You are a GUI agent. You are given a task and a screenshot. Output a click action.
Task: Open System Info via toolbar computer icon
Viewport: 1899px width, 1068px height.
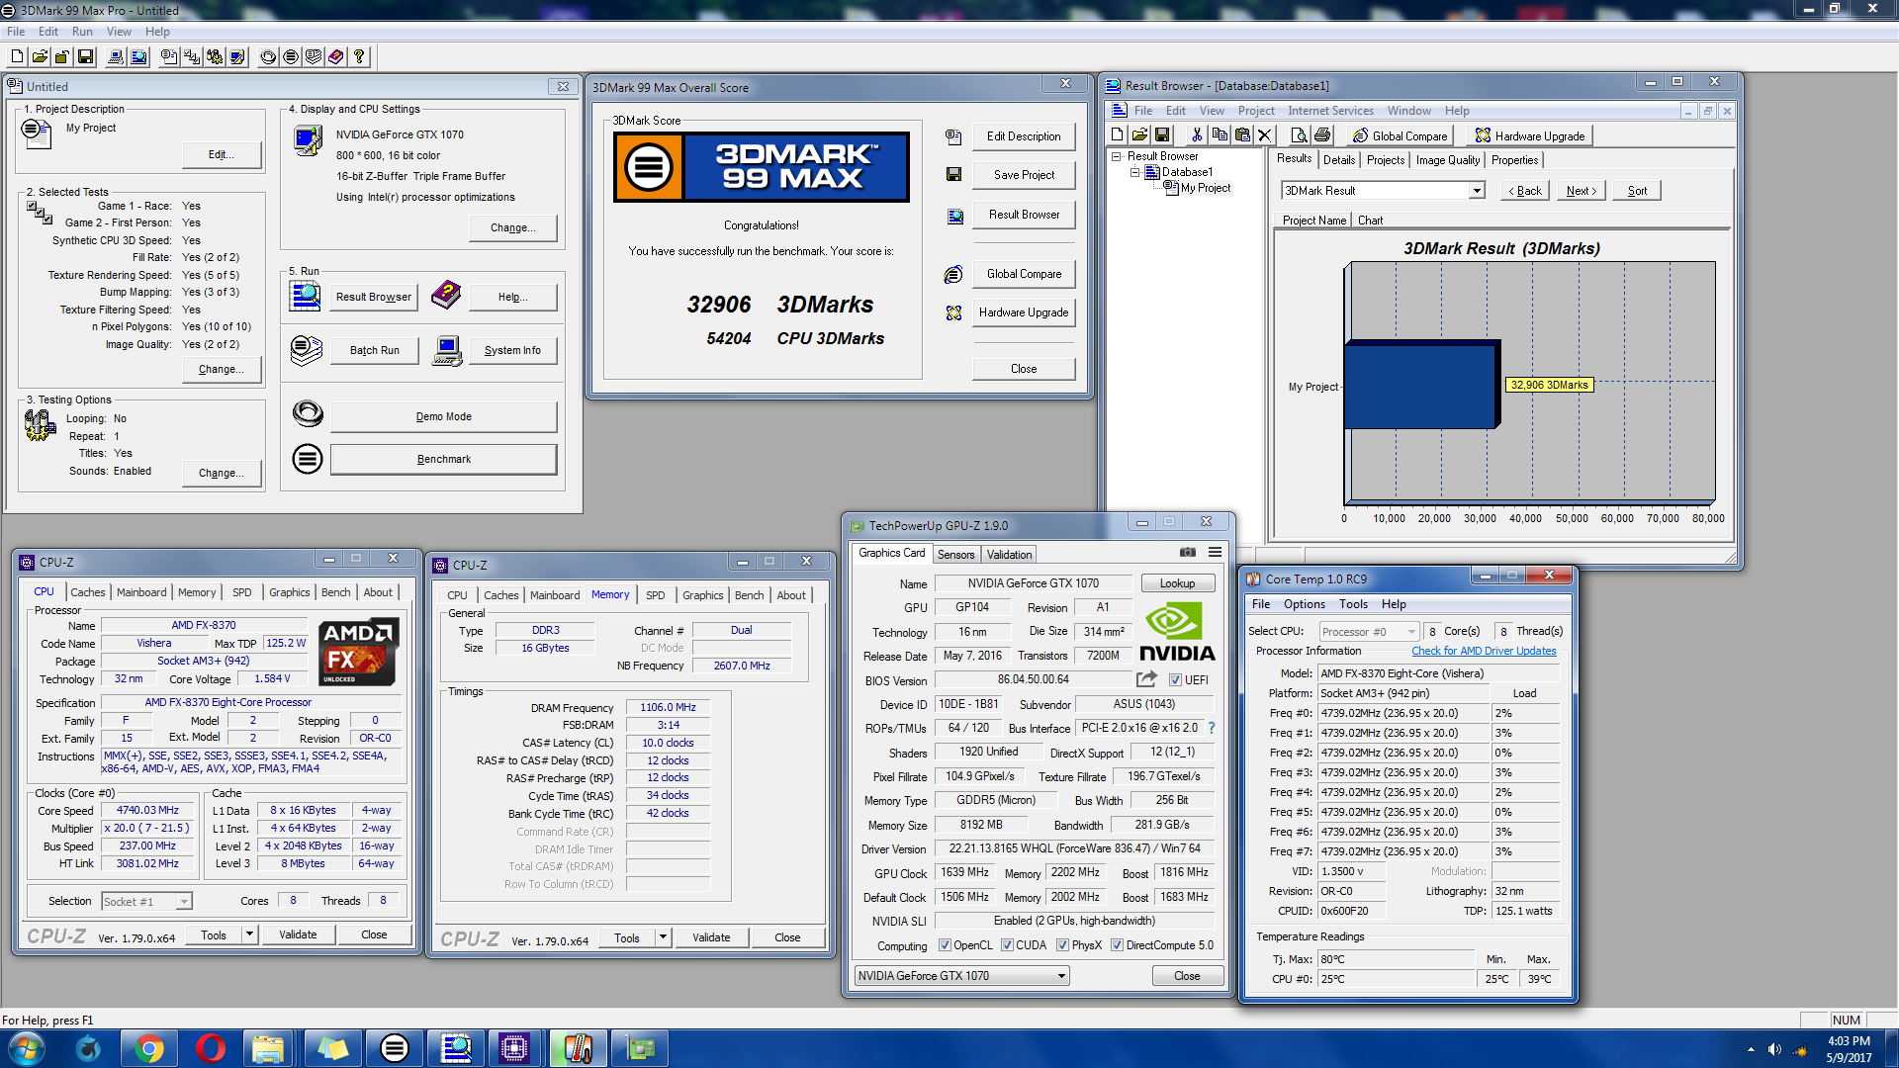116,57
